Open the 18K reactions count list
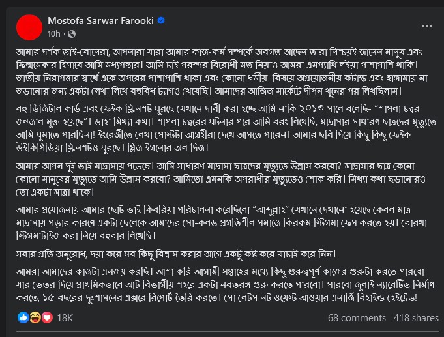This screenshot has height=337, width=444. 65,317
